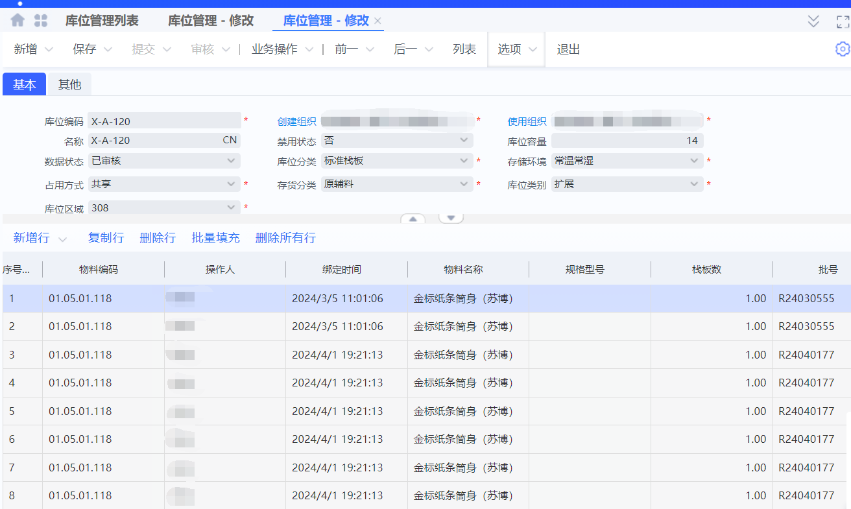Open the 数据状态 dropdown
Screen dimensions: 851x509
pyautogui.click(x=164, y=160)
